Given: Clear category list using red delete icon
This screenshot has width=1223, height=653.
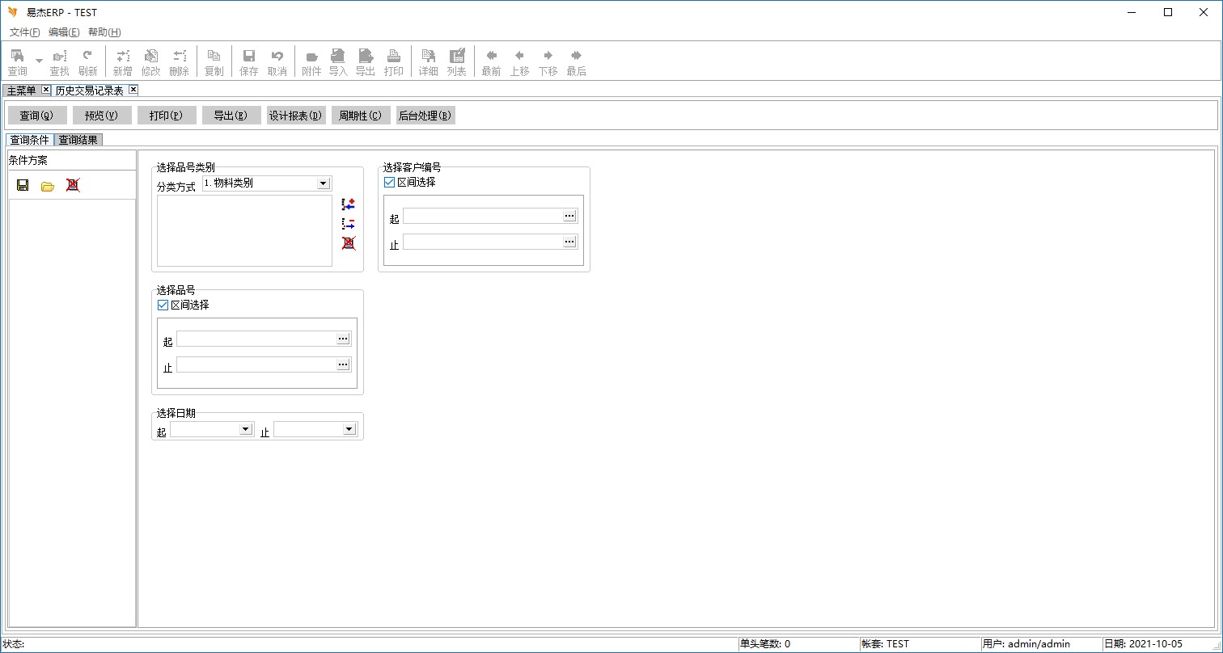Looking at the screenshot, I should (349, 243).
